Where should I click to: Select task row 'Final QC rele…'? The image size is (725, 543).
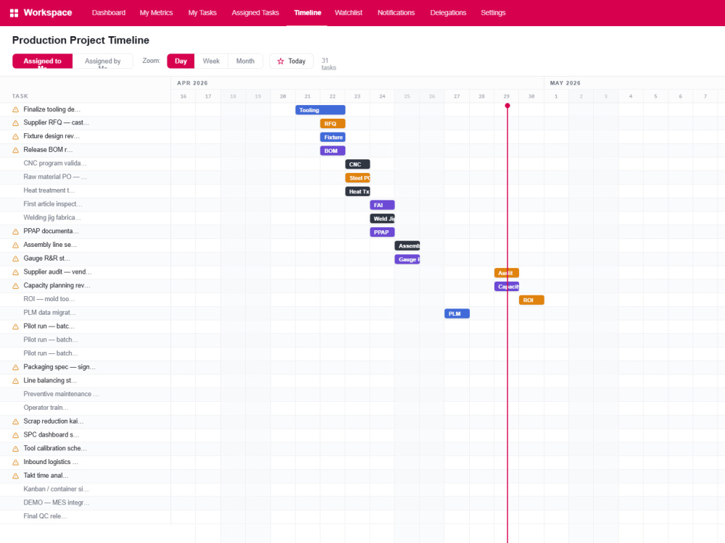click(x=86, y=516)
